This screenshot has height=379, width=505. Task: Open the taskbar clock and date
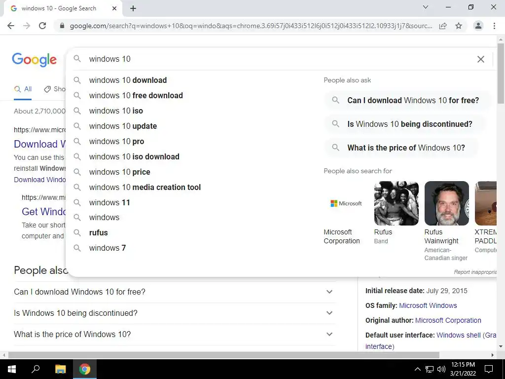(463, 369)
